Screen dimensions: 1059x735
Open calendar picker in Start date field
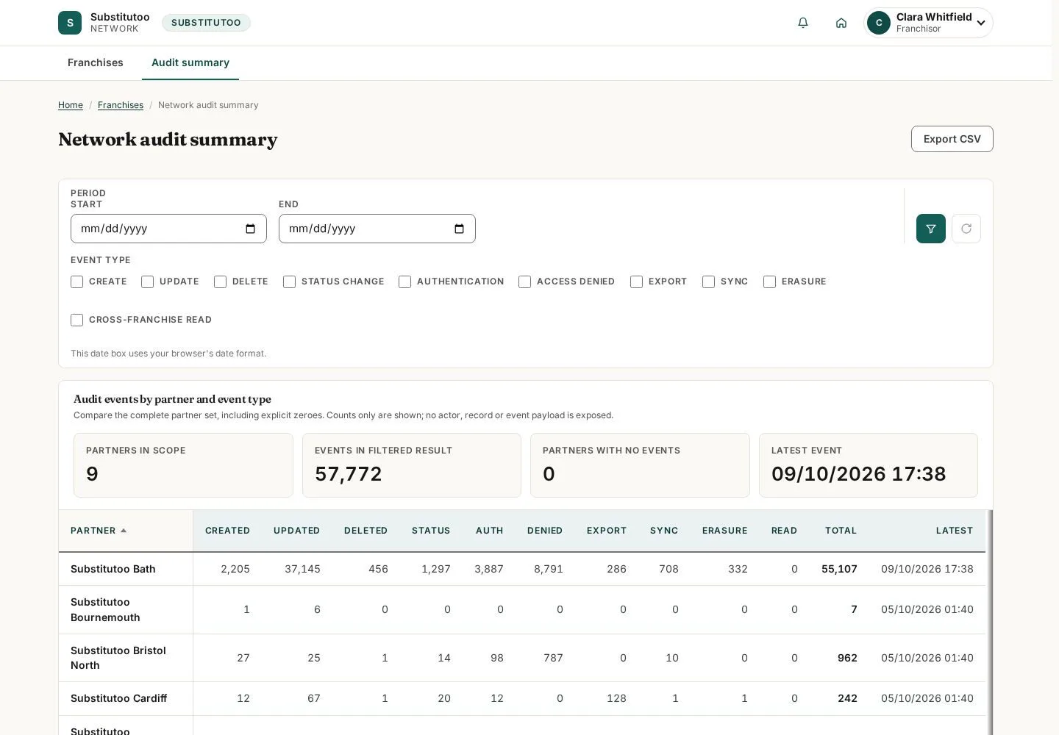coord(250,229)
